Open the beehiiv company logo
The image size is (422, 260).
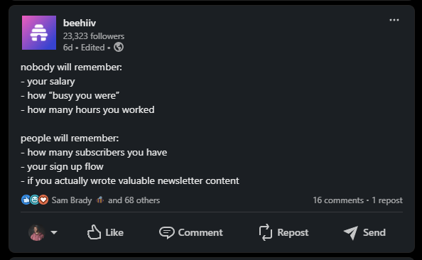pos(39,33)
